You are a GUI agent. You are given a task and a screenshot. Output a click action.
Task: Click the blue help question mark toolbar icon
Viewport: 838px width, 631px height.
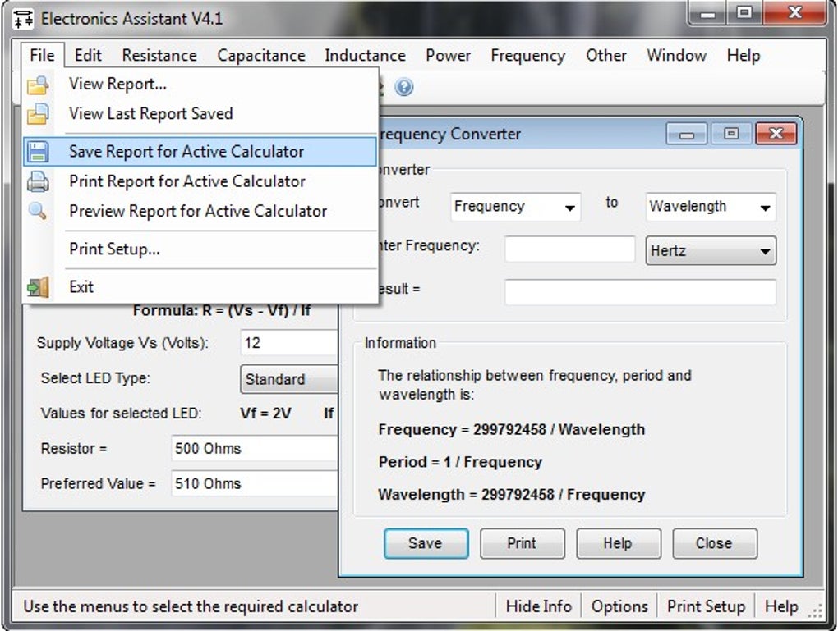pos(404,86)
